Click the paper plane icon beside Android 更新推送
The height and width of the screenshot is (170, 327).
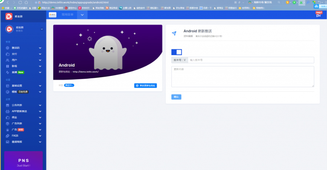pos(174,33)
